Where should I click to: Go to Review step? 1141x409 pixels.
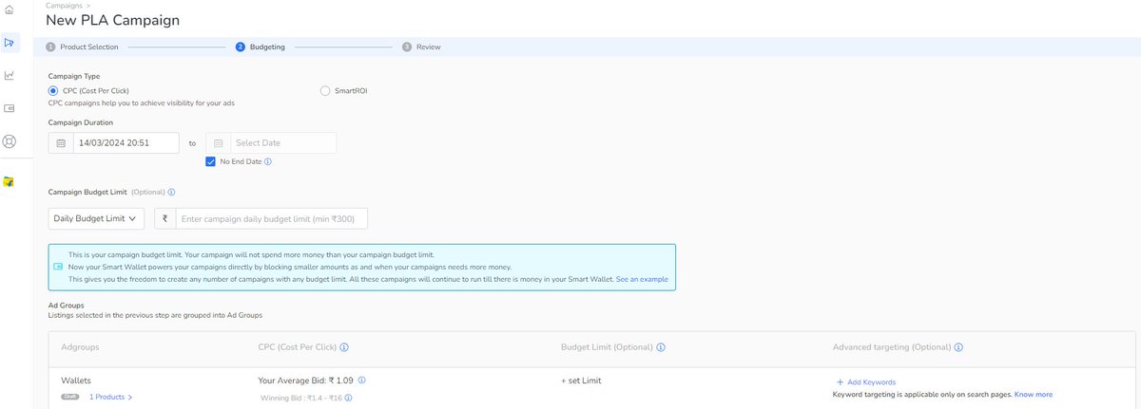[x=421, y=46]
